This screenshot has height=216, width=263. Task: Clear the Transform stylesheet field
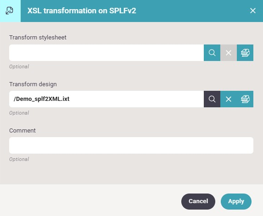pyautogui.click(x=229, y=53)
